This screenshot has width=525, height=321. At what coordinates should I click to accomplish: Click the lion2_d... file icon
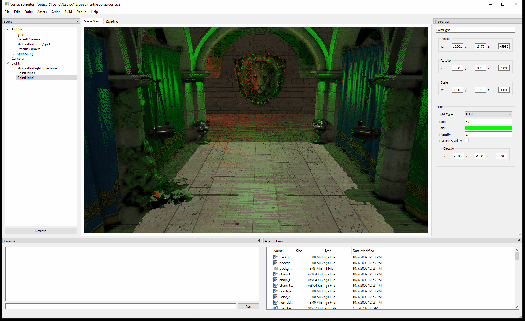tap(275, 297)
